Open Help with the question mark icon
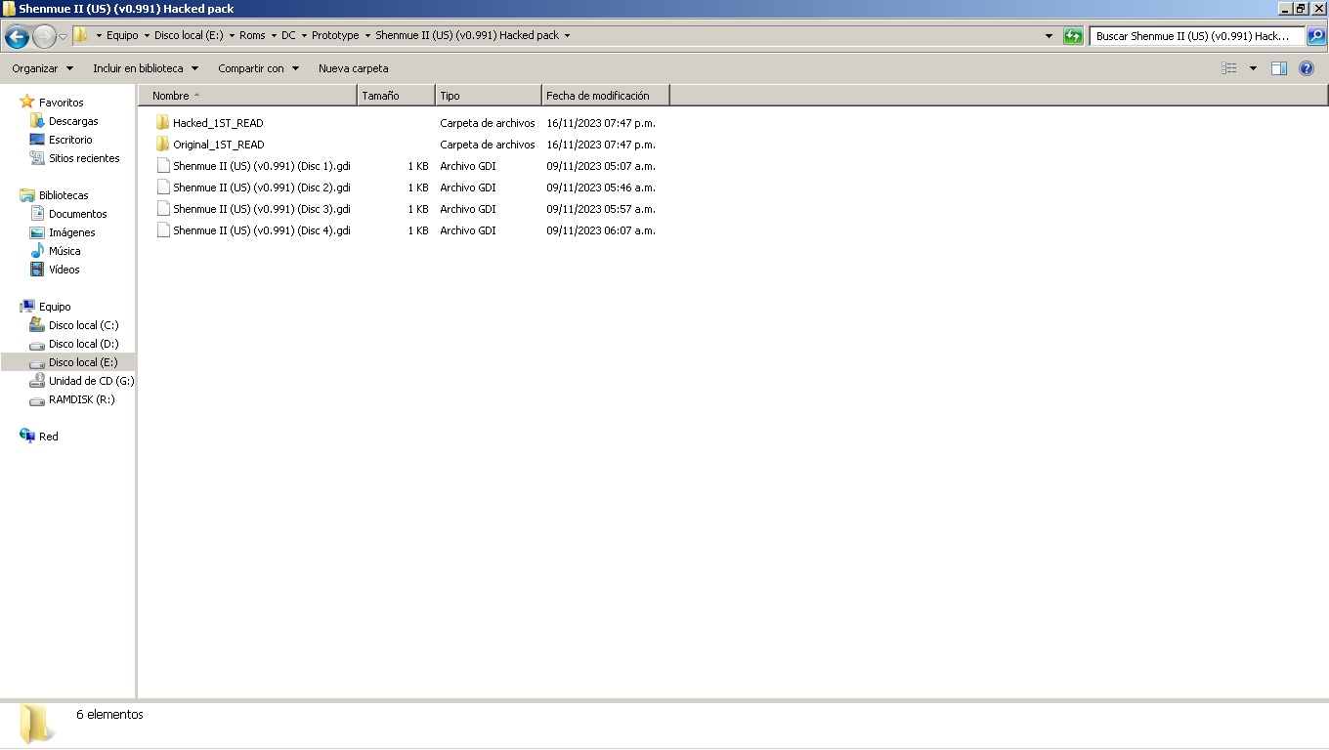Screen dimensions: 1329x750 1307,68
